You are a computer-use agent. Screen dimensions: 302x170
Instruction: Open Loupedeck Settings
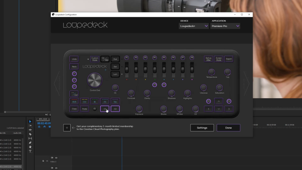click(202, 128)
